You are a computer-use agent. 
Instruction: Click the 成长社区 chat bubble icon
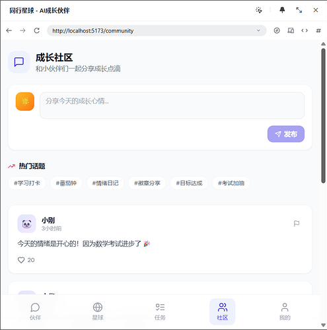click(x=19, y=62)
